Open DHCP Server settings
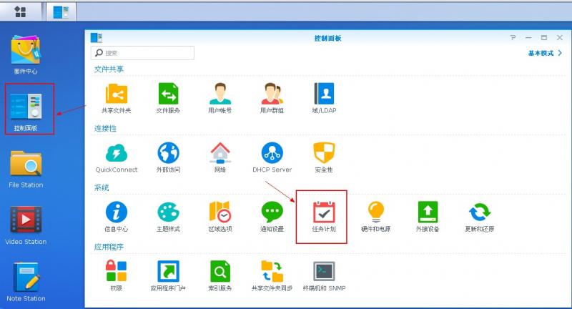This screenshot has width=572, height=309. (272, 157)
